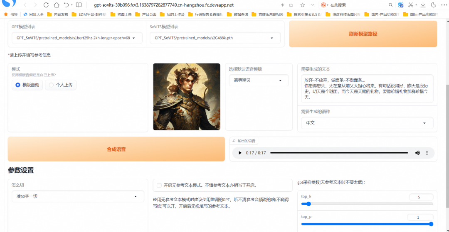Viewport: 449px width, 232px height.
Task: Open the 怎么切 dropdown showing 凑50字一切
Action: (78, 196)
